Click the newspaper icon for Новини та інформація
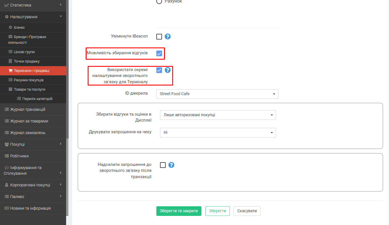The height and width of the screenshot is (225, 389). pyautogui.click(x=7, y=208)
